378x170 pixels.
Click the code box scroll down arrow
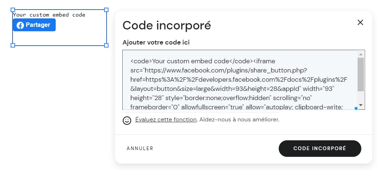pyautogui.click(x=361, y=105)
